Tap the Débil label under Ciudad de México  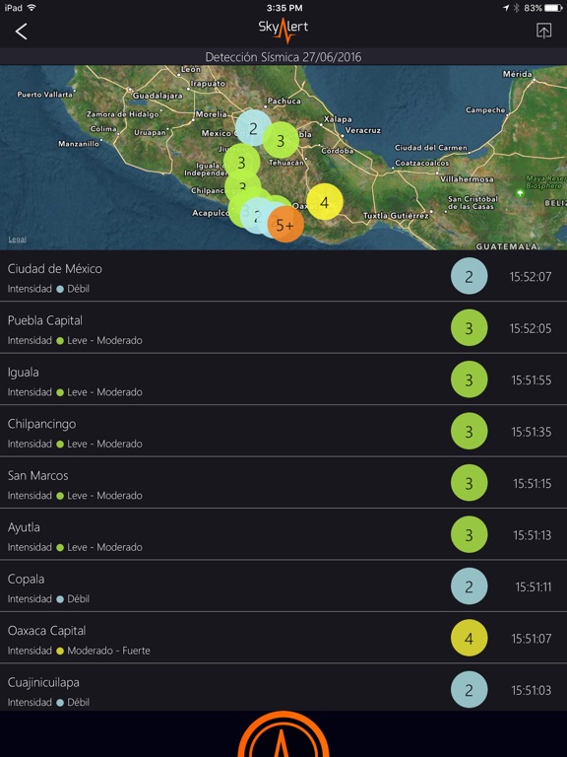(x=78, y=289)
